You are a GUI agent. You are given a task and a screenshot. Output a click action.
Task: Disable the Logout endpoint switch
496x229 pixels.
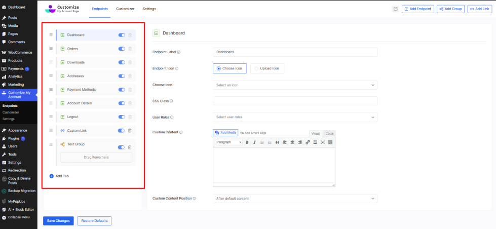(122, 117)
